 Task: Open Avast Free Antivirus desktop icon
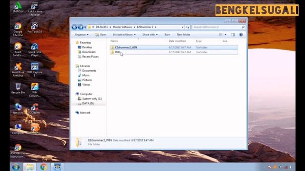pyautogui.click(x=18, y=70)
